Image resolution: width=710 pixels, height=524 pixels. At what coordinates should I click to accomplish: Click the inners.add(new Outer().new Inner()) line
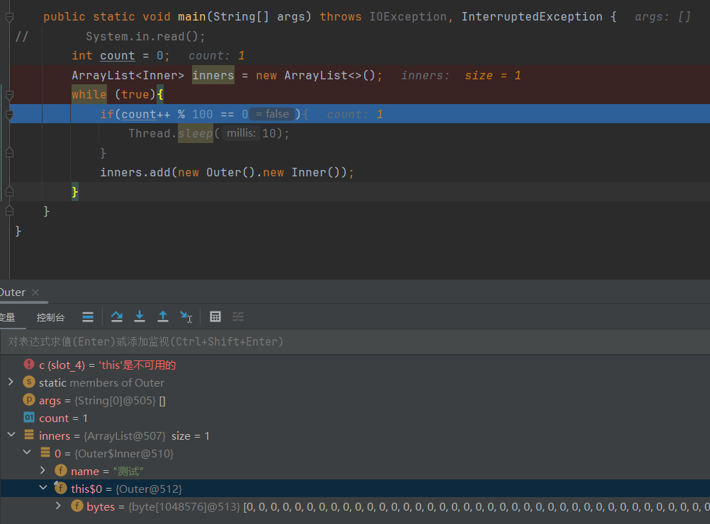pos(227,172)
